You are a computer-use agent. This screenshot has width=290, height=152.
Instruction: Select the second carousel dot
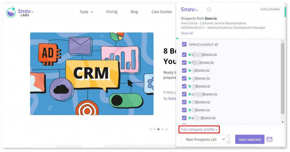(155, 129)
